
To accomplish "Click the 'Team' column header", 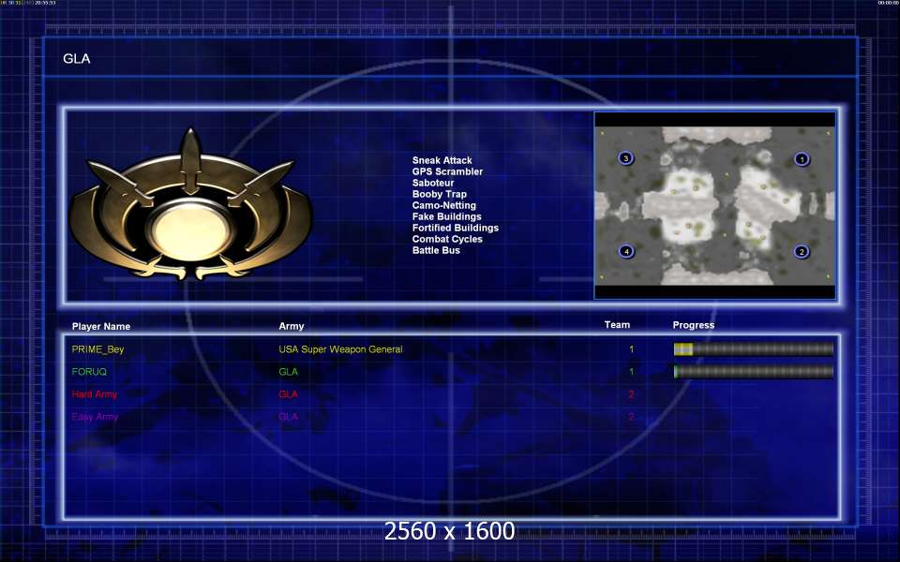I will 617,325.
